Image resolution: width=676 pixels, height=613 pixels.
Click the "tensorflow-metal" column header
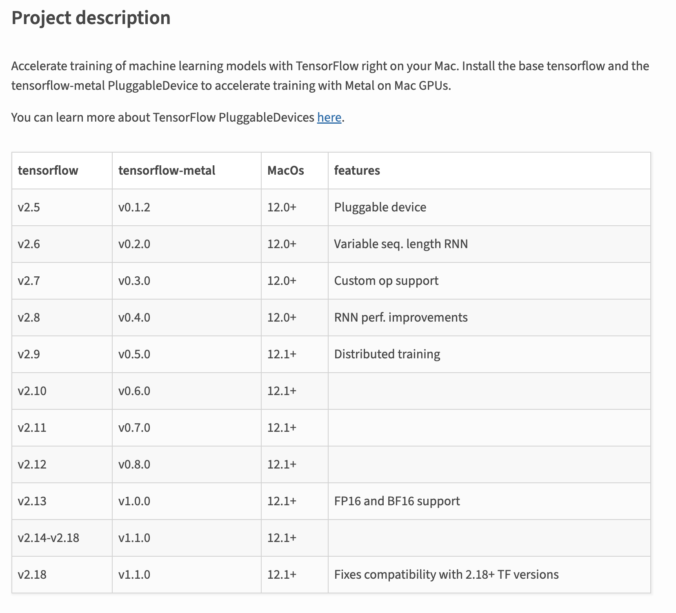click(x=167, y=171)
